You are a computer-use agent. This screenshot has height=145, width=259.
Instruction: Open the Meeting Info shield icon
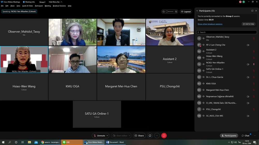pyautogui.click(x=24, y=2)
